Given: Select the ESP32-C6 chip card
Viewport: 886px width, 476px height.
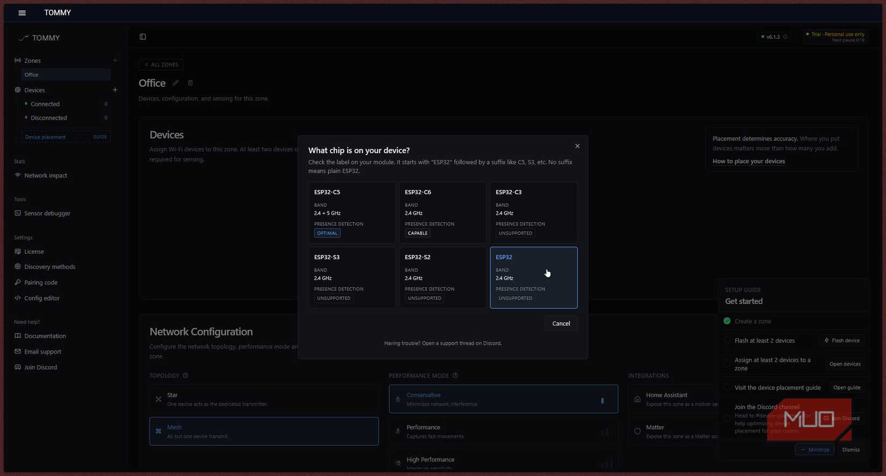Looking at the screenshot, I should 442,213.
